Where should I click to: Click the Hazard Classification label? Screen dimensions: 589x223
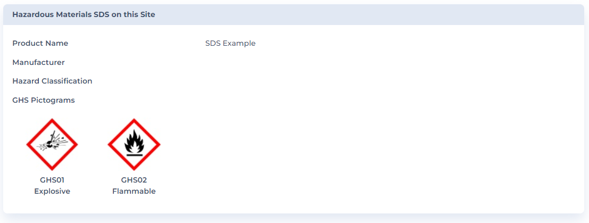coord(52,81)
